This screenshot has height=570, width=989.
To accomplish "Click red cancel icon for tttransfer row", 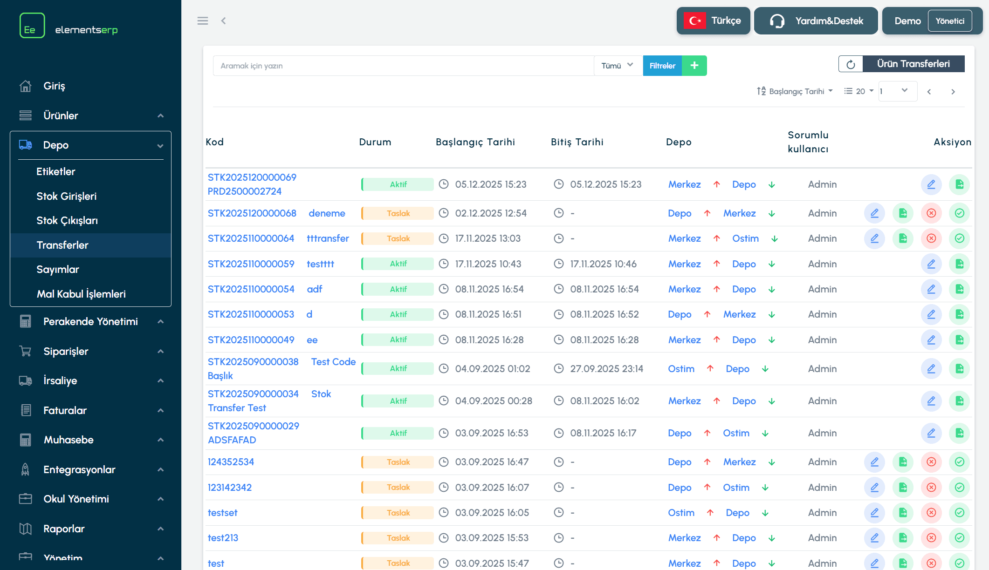I will click(x=931, y=238).
